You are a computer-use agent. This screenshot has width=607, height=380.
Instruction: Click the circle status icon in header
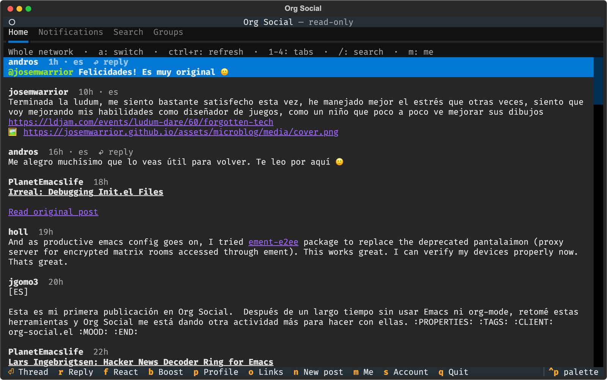[12, 22]
